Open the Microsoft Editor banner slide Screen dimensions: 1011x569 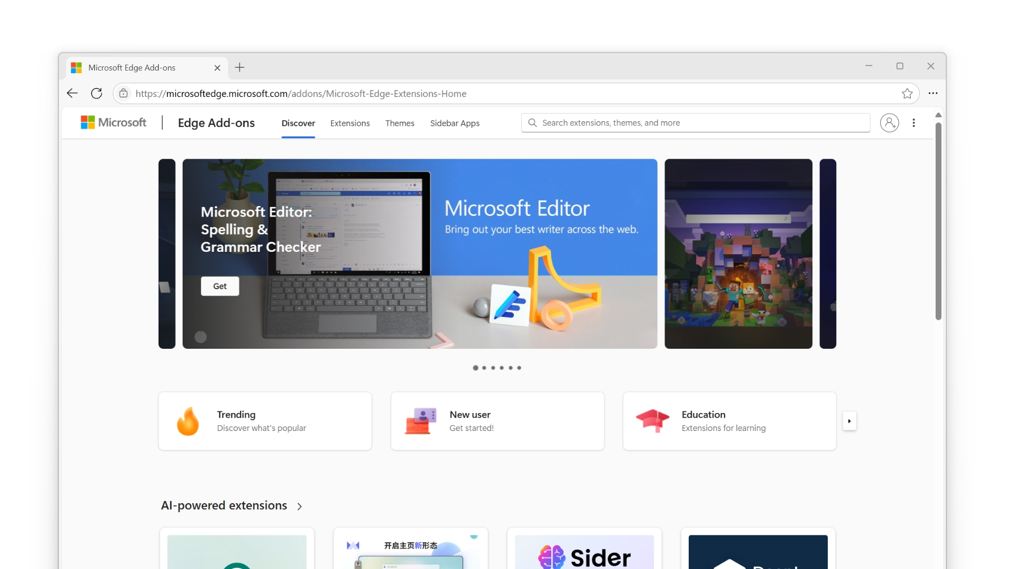coord(420,253)
